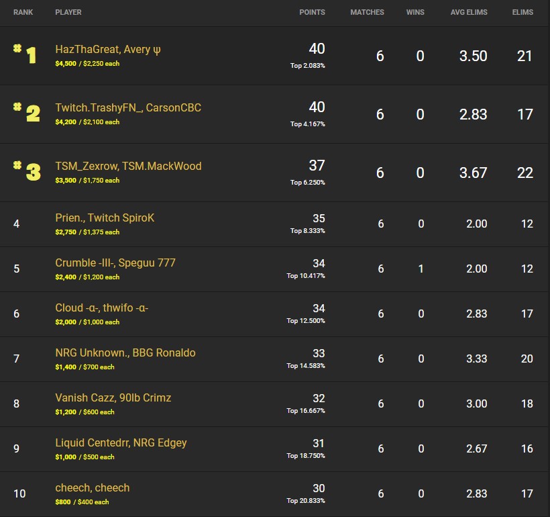Open Prien., Twitch SpiroK team link
Image resolution: width=550 pixels, height=517 pixels.
click(x=105, y=218)
